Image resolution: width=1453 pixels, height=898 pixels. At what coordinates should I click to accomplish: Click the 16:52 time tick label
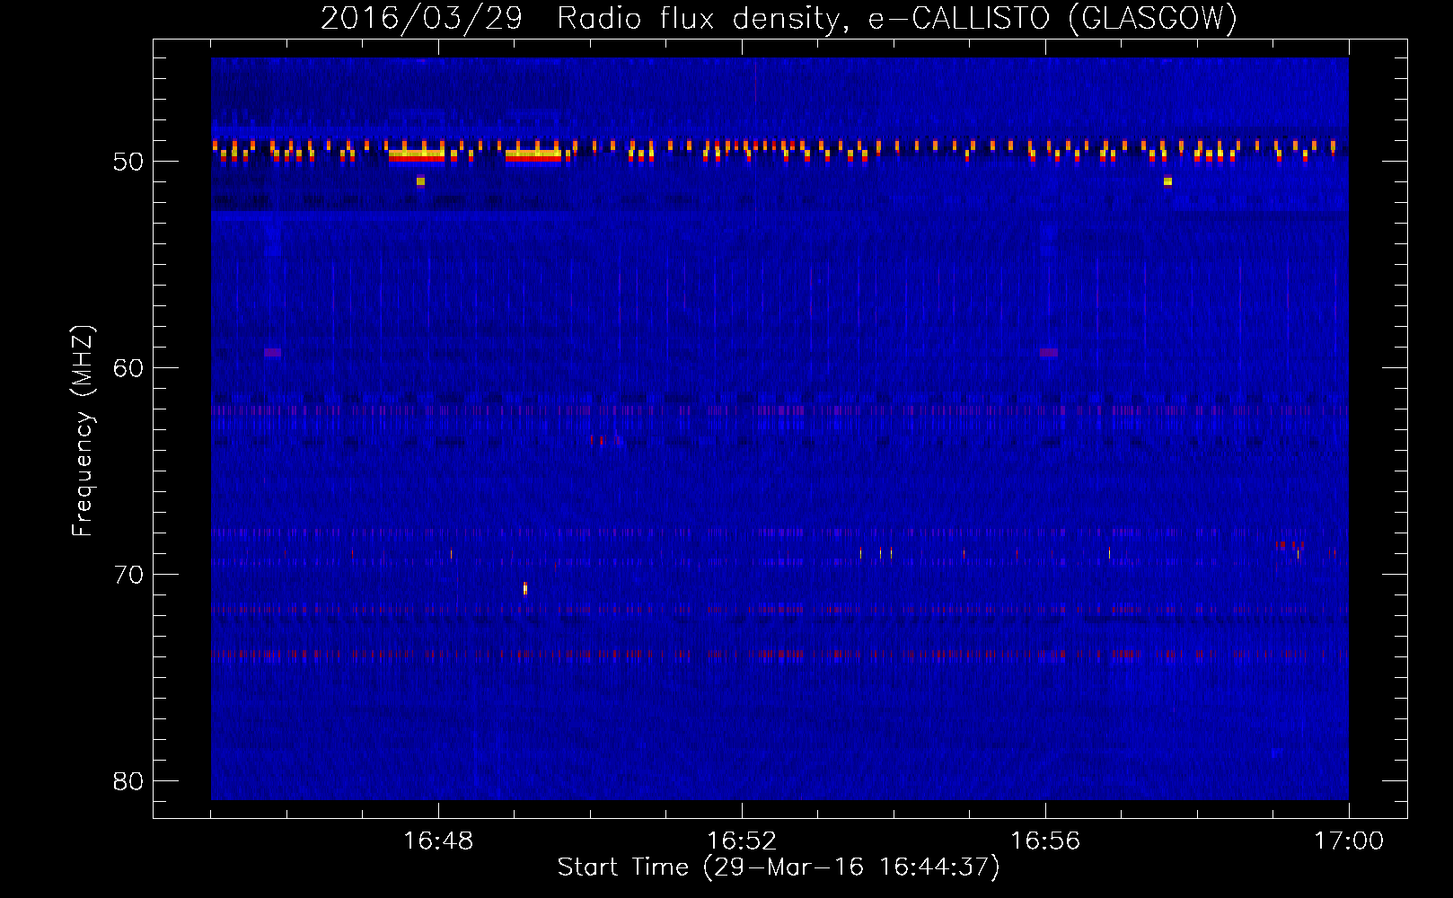click(x=742, y=841)
